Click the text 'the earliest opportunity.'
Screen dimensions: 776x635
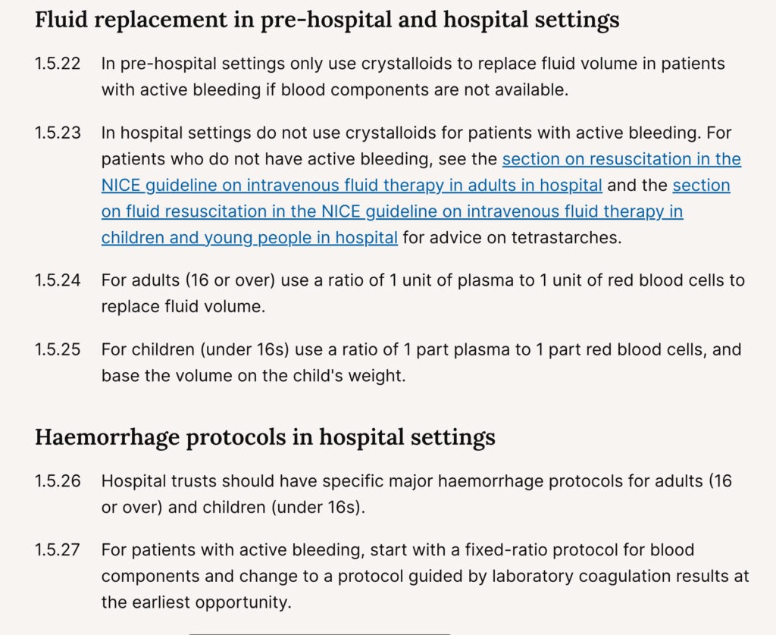pos(196,602)
